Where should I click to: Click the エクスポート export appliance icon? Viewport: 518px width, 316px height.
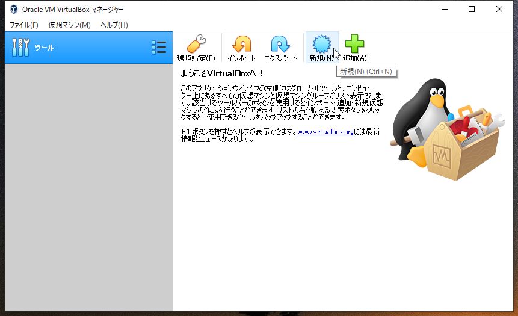point(280,48)
